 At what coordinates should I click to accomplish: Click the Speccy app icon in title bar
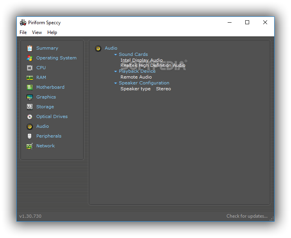(x=23, y=22)
